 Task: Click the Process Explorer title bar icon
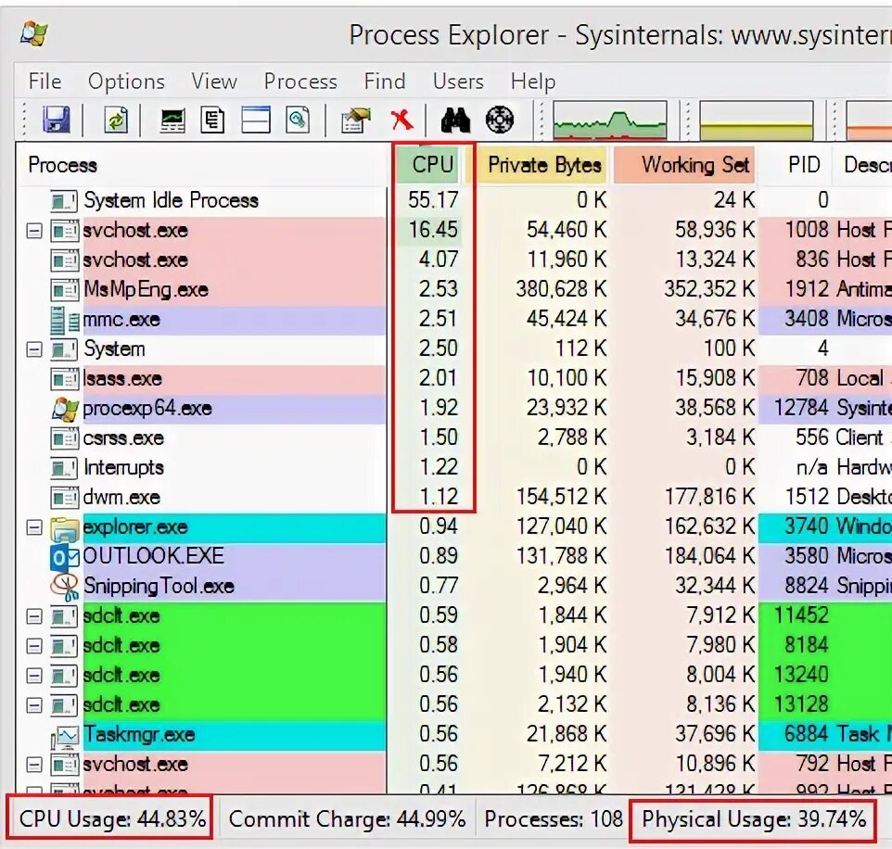[x=34, y=33]
